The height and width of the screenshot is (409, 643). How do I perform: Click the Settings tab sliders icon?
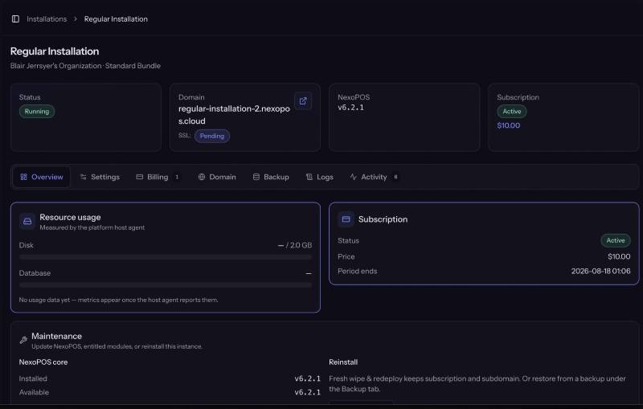(84, 177)
